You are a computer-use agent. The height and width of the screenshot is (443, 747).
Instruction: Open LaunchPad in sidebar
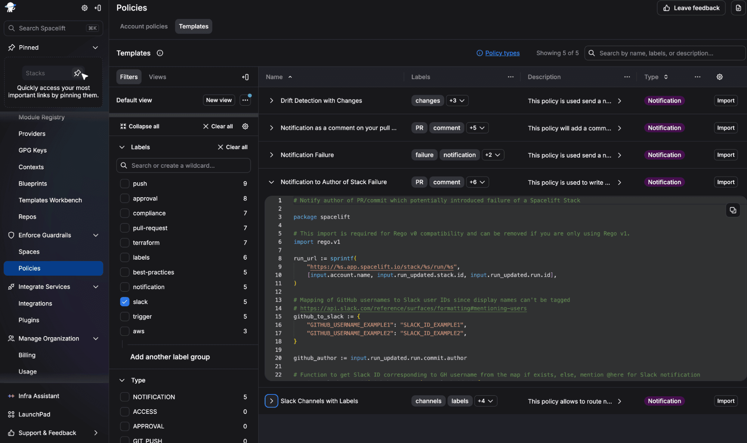34,414
